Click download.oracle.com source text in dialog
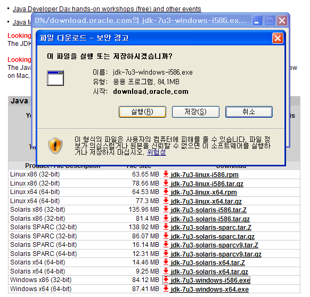310x297 pixels. point(151,92)
